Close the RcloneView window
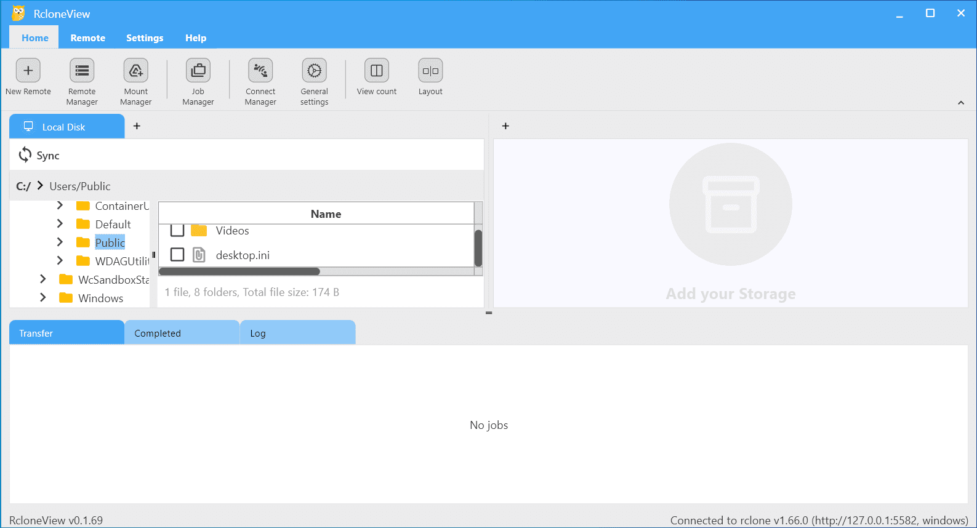 pos(961,14)
